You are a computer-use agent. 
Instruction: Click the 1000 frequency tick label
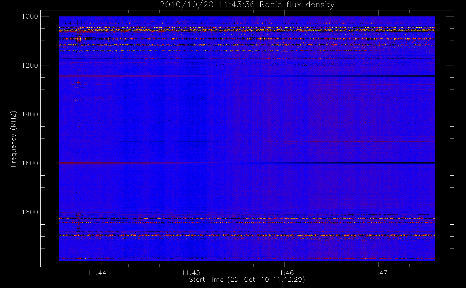point(30,16)
